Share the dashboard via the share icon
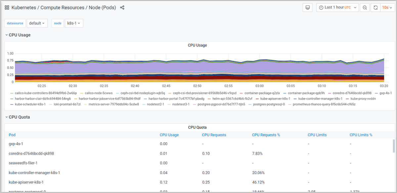Image resolution: width=397 pixels, height=193 pixels. pos(122,8)
